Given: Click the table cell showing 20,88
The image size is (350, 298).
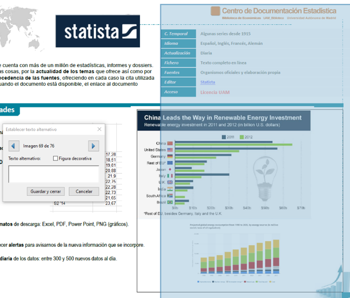Looking at the screenshot, I should point(111,171).
